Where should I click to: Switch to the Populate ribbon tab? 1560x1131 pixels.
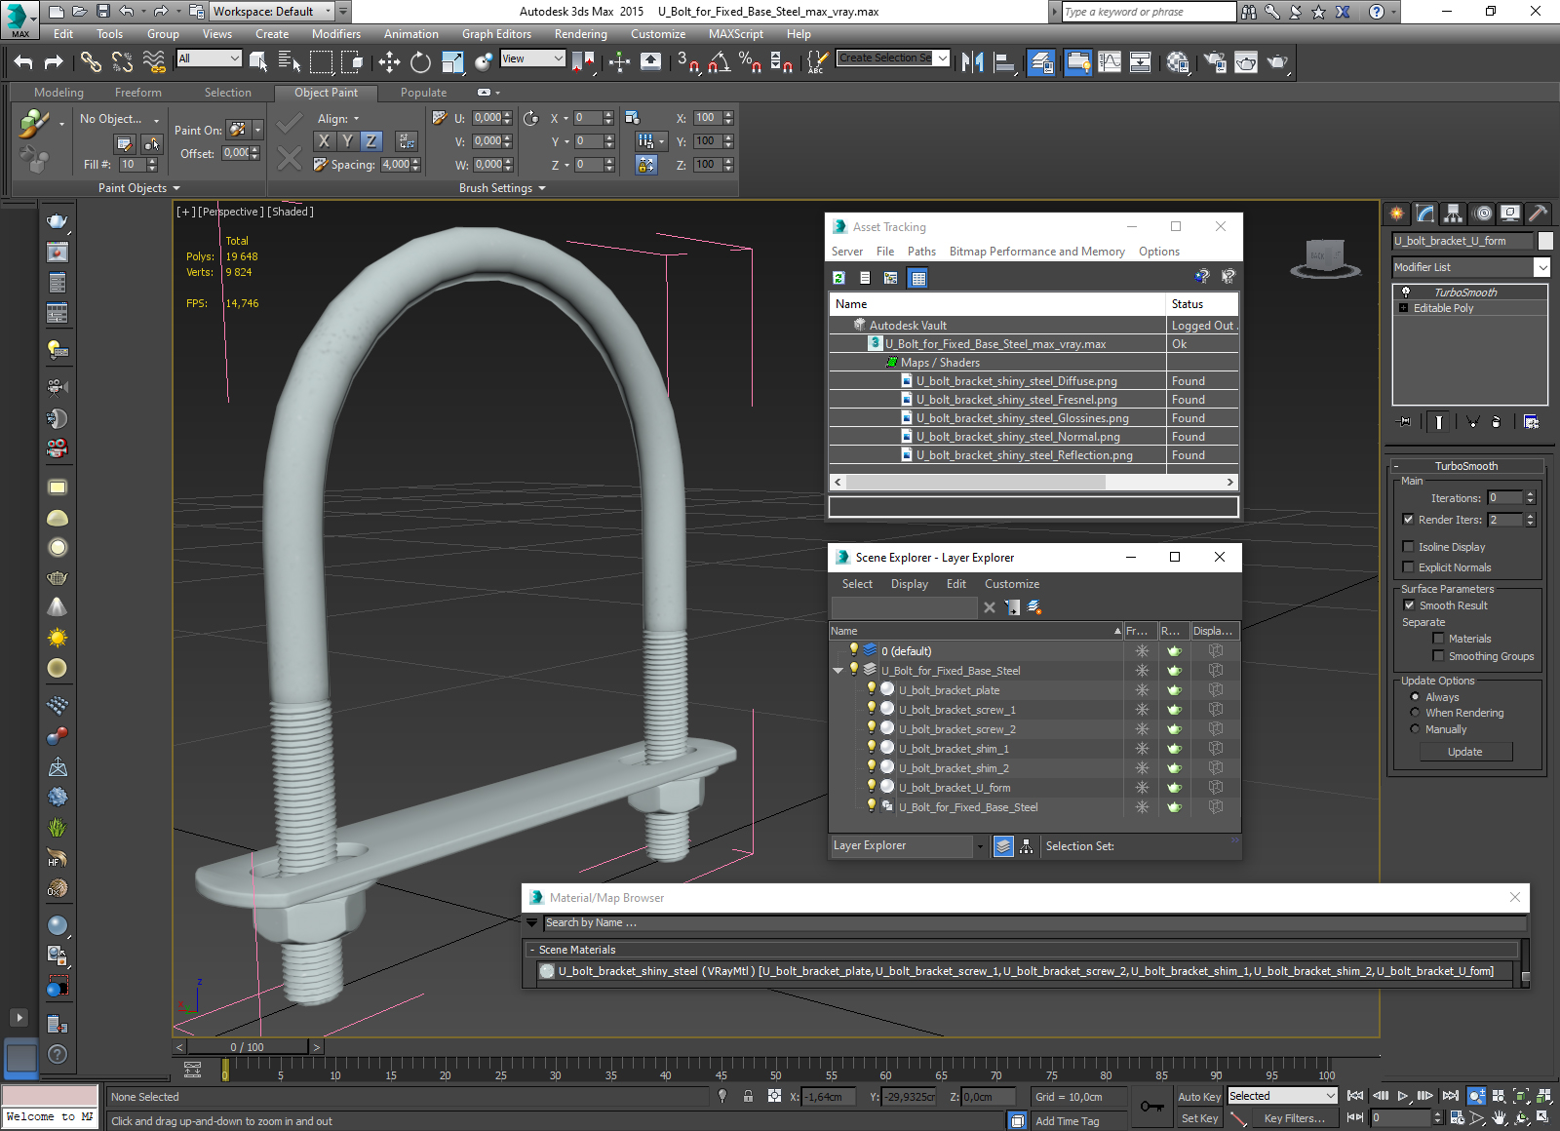pos(423,93)
